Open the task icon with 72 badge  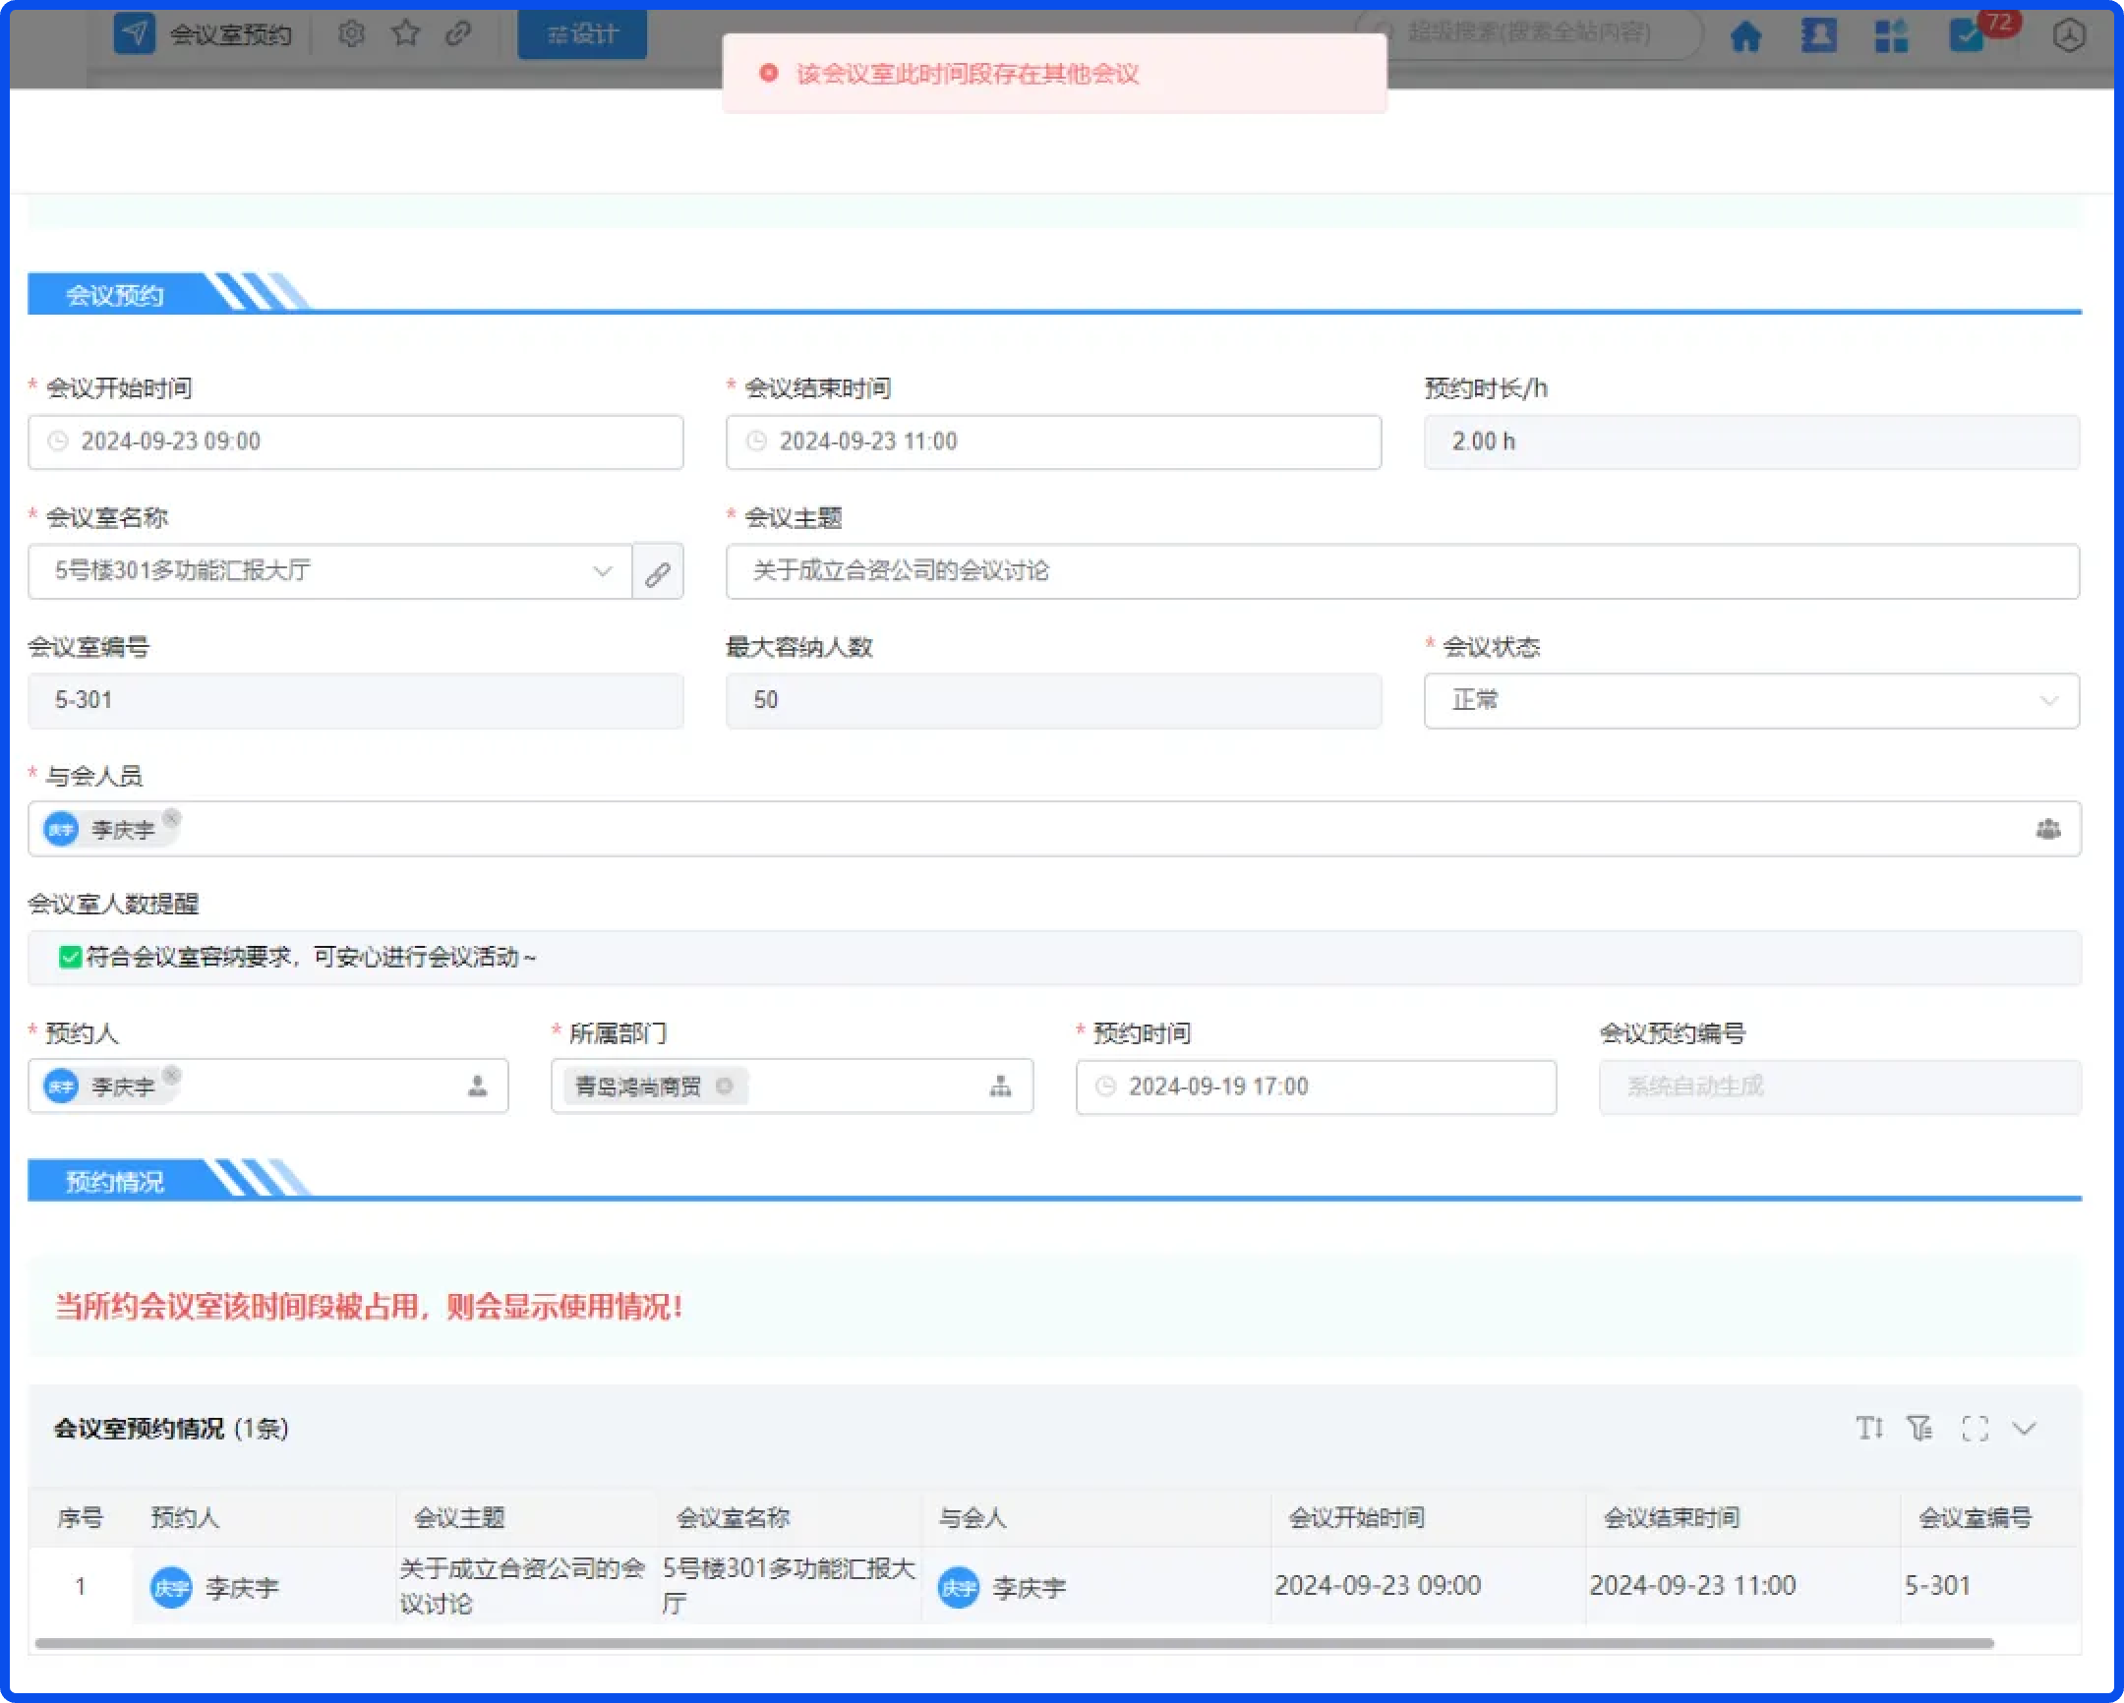click(1967, 36)
